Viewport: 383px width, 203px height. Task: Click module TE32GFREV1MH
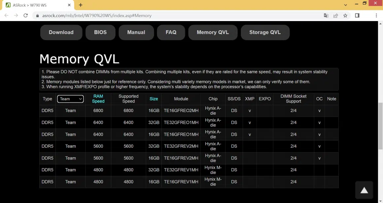(181, 170)
